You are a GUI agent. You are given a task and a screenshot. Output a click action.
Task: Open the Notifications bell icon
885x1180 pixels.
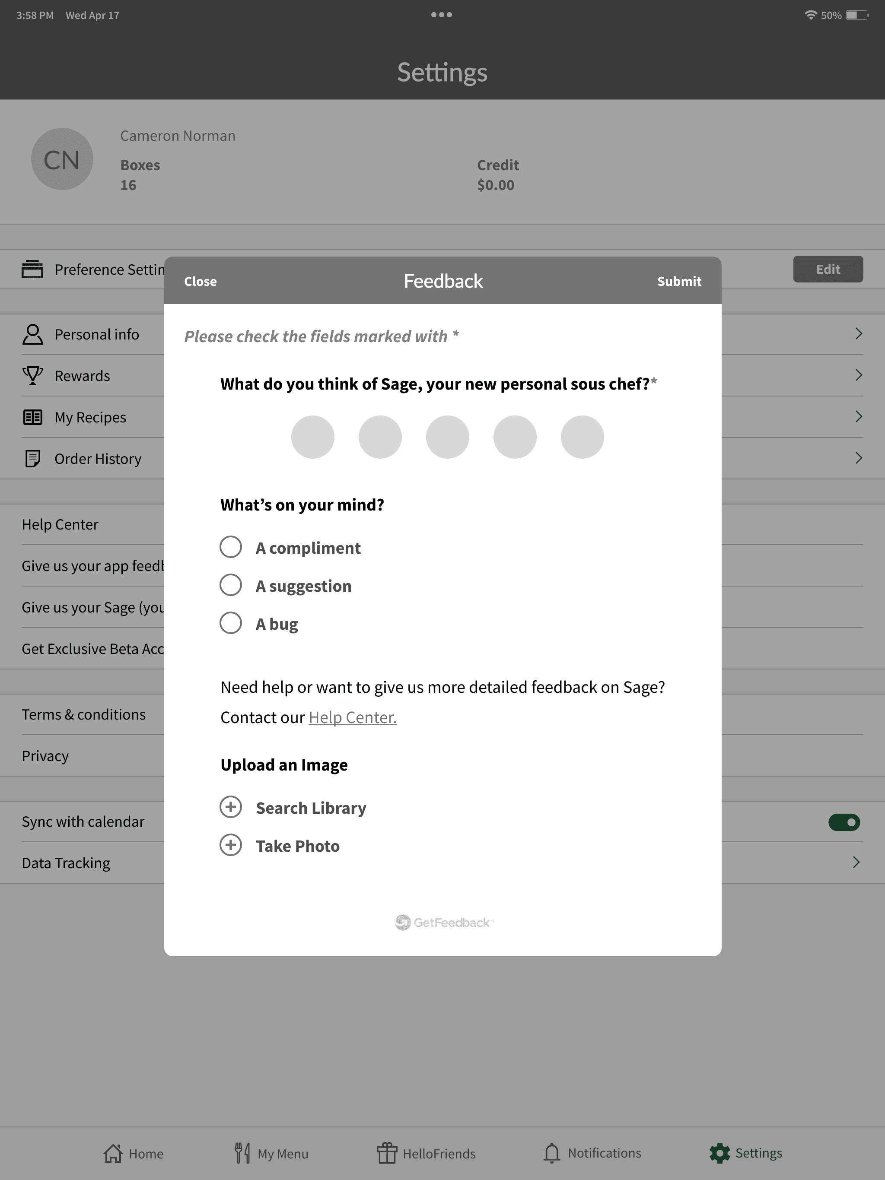pos(552,1153)
